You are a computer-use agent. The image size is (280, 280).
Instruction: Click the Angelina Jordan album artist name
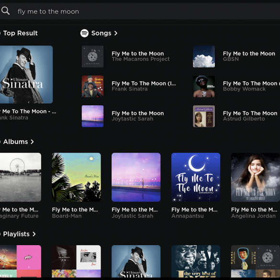pos(253,216)
